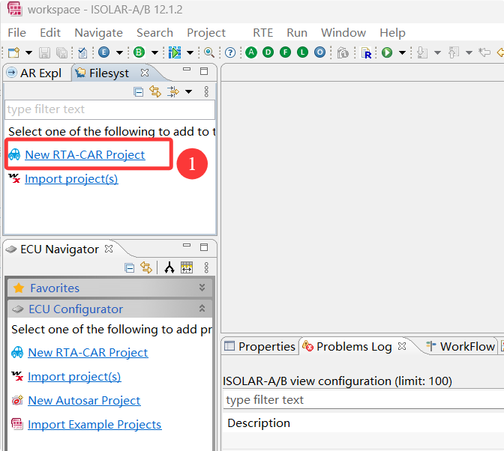
Task: Switch to the Properties tab
Action: pos(259,347)
